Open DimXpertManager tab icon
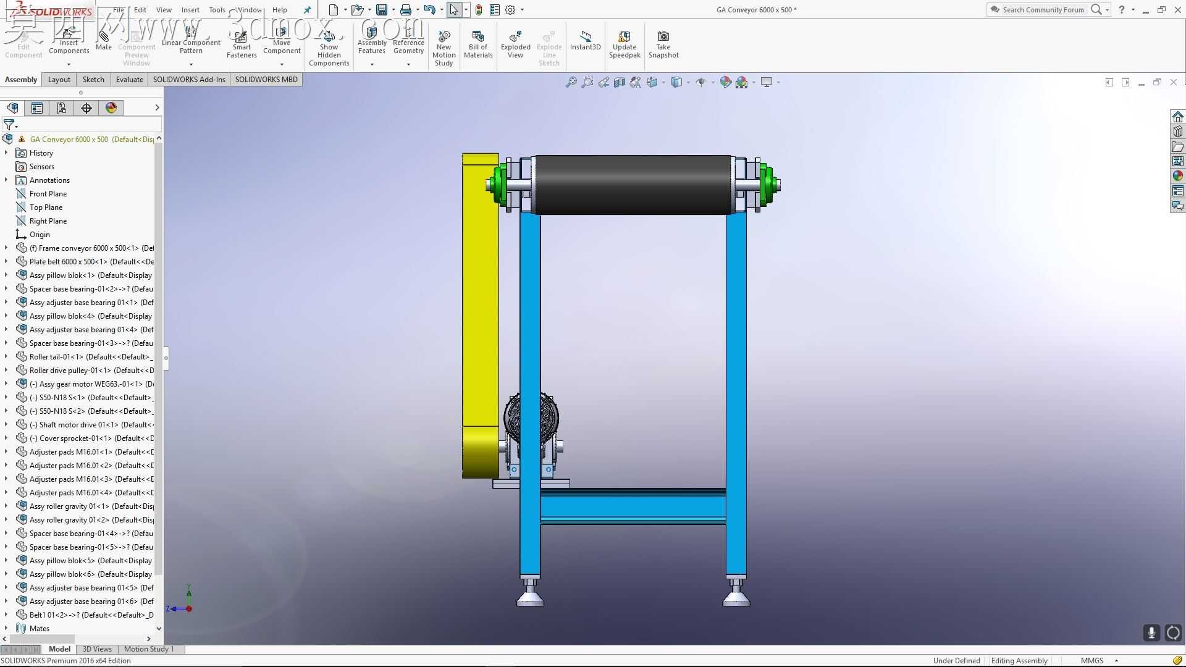1186x667 pixels. [86, 108]
